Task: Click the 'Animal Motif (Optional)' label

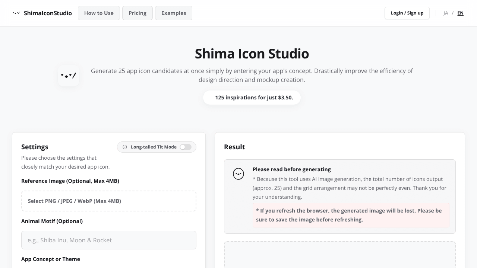Action: 52,221
